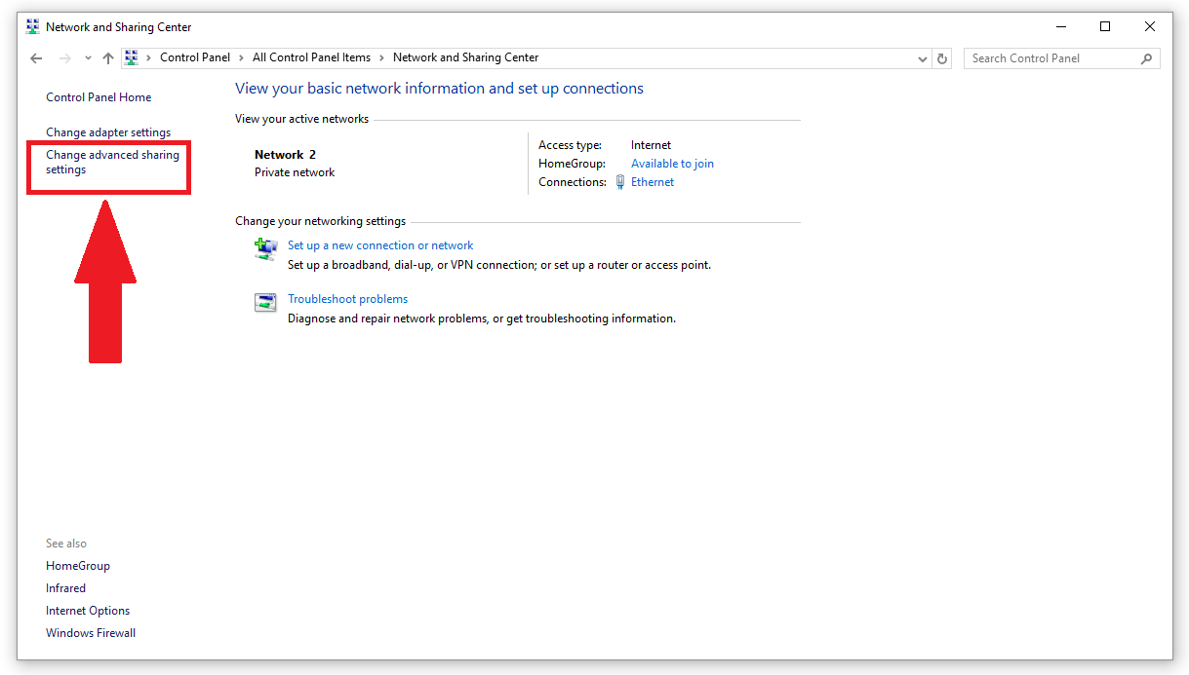Open Windows Firewall under See also
The width and height of the screenshot is (1189, 675).
91,633
